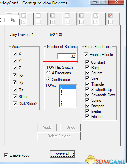Open device tab 10
The width and height of the screenshot is (127, 166).
tap(24, 16)
